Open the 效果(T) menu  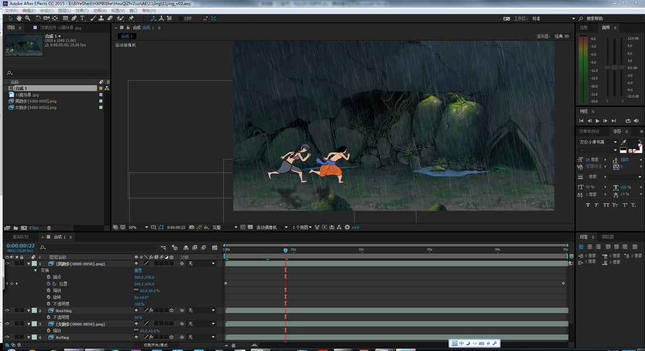(x=82, y=11)
